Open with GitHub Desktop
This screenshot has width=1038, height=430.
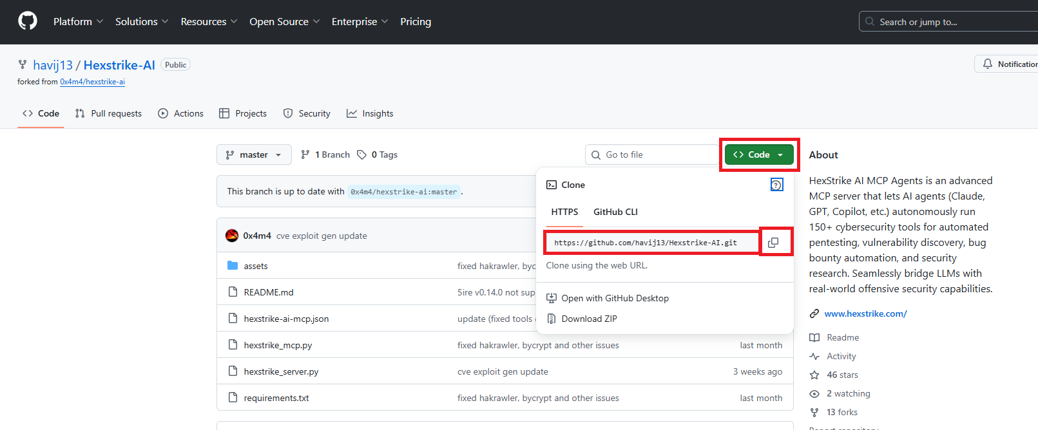[x=615, y=298]
